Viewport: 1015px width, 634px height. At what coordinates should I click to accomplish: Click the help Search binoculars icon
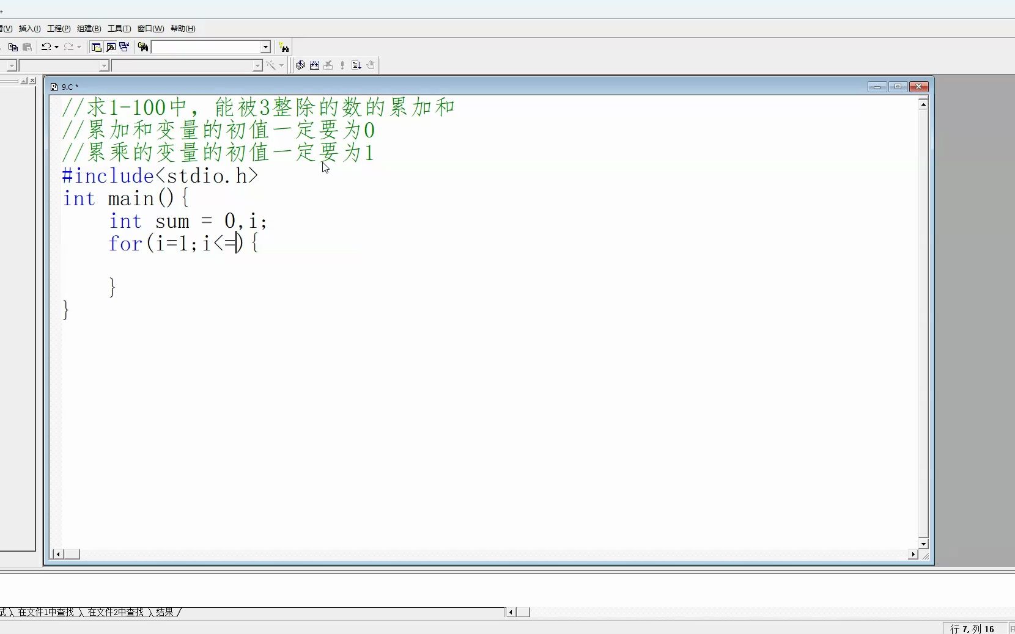pos(284,48)
